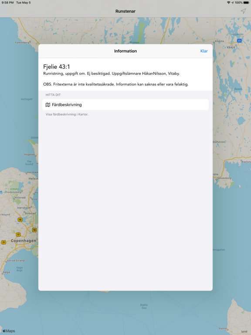
Task: Click the Information sheet title
Action: tap(125, 51)
